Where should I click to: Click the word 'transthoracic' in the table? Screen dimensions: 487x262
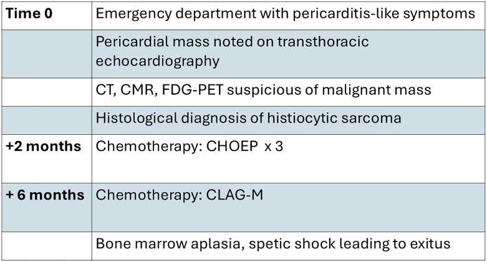[x=323, y=42]
